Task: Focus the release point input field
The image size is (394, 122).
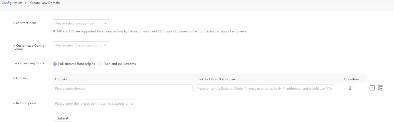Action: 94,103
